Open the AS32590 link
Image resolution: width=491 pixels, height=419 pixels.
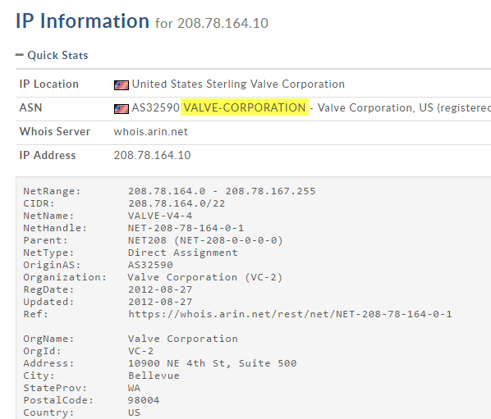(156, 107)
